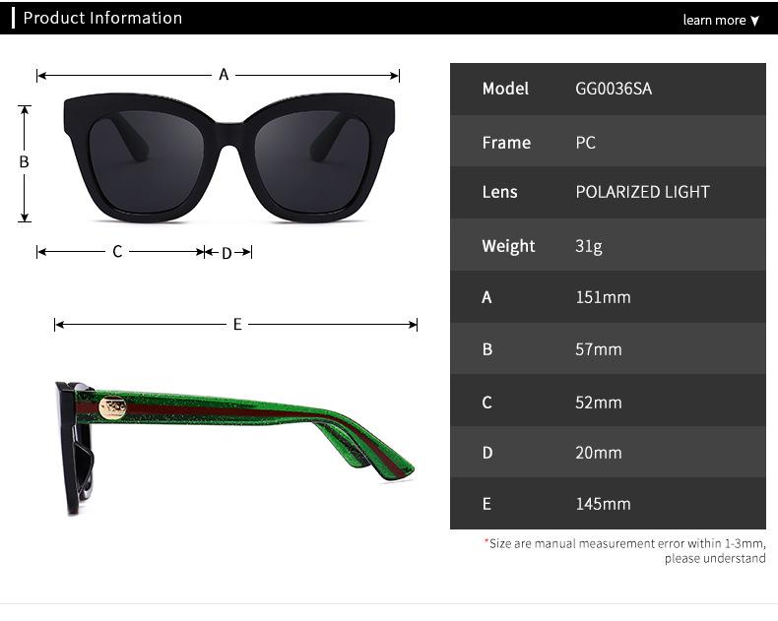Screen dimensions: 778x621
Task: Select the Lens POLARIZED LIGHT row
Action: 608,193
